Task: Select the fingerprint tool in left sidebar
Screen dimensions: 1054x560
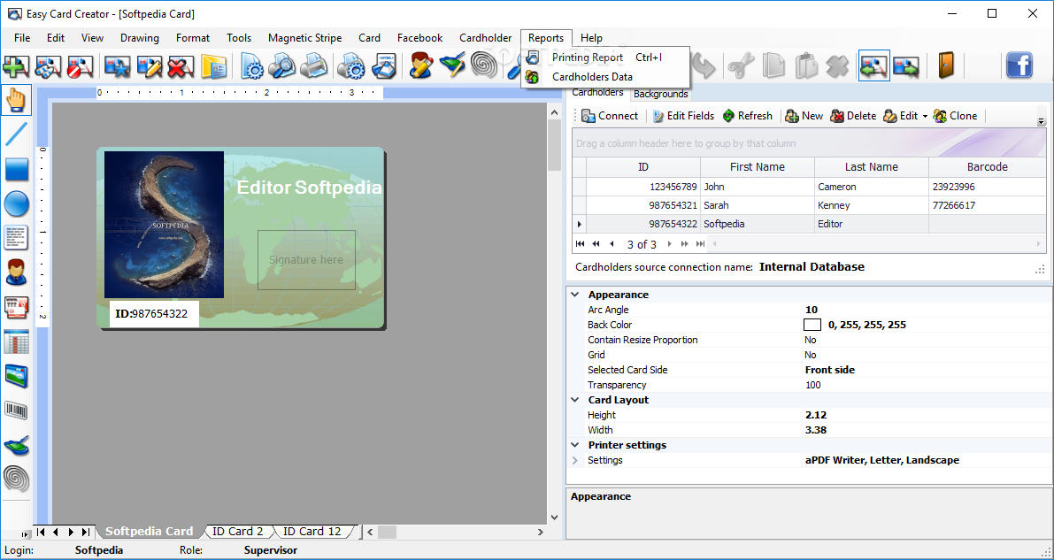Action: 16,479
